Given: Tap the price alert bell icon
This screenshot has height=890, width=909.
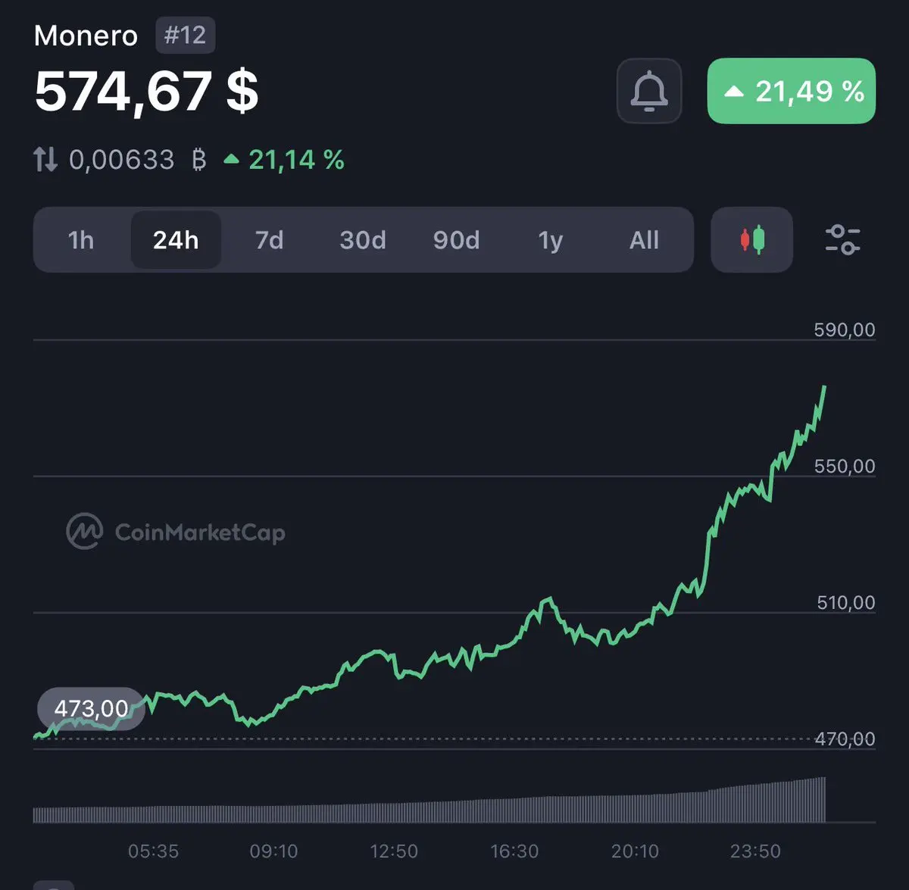Looking at the screenshot, I should point(649,91).
